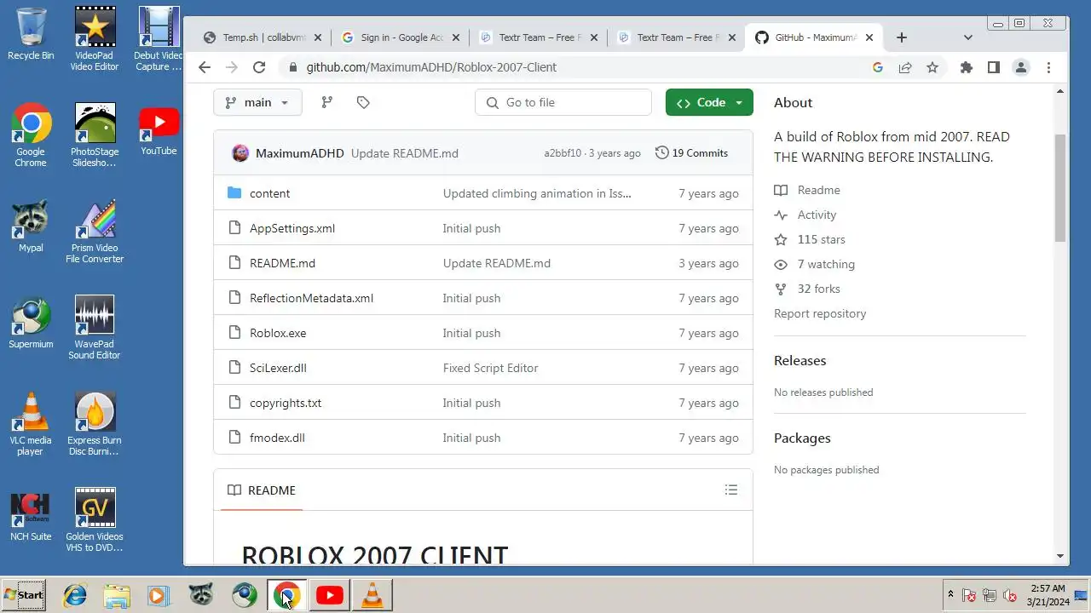1091x613 pixels.
Task: Open ReflectionMetadata.xml file
Action: (311, 298)
